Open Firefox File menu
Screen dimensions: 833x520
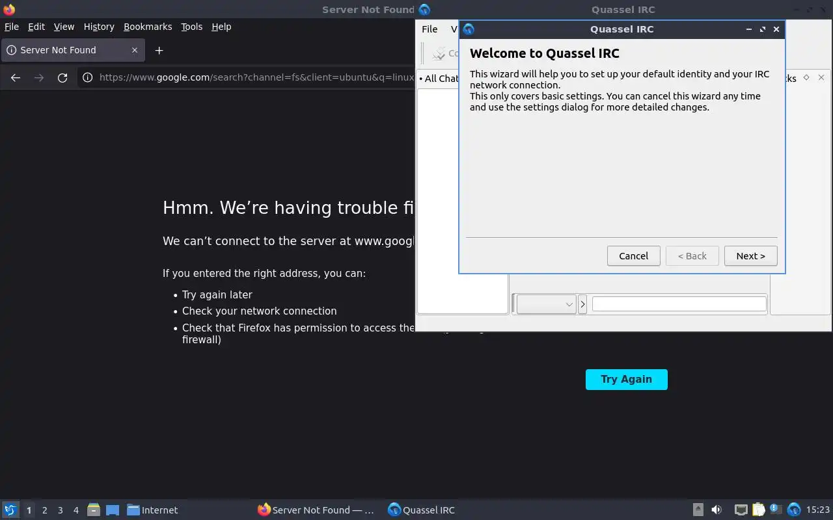point(12,27)
